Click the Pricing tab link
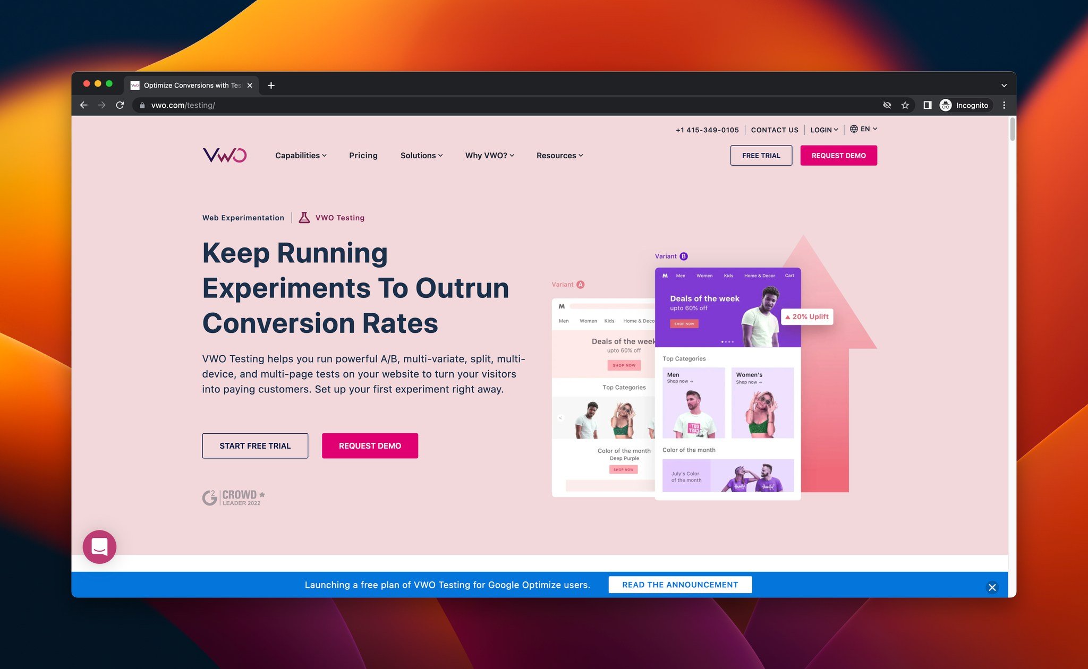The width and height of the screenshot is (1088, 669). pos(363,155)
